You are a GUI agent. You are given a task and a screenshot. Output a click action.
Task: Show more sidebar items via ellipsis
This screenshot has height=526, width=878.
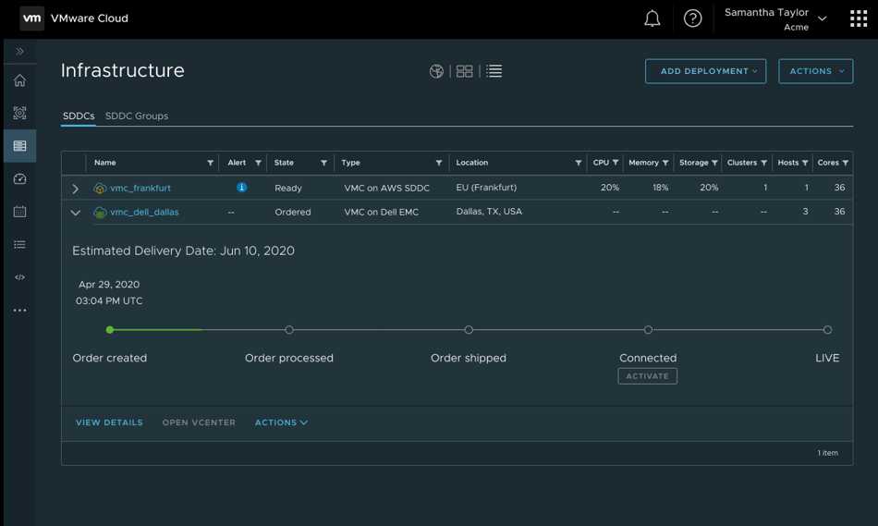19,310
